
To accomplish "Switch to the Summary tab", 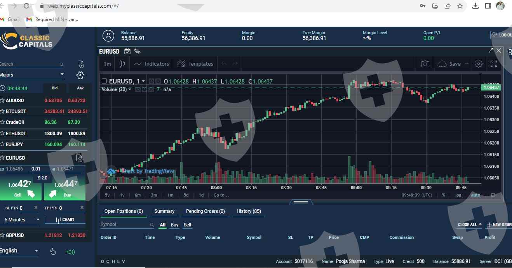I will pyautogui.click(x=164, y=211).
